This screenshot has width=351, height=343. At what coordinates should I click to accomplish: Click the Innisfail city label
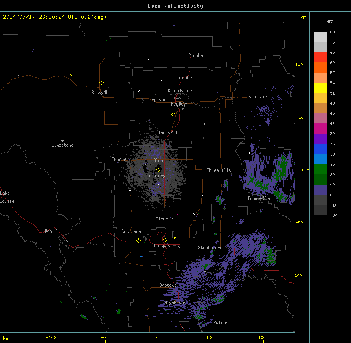(x=169, y=133)
